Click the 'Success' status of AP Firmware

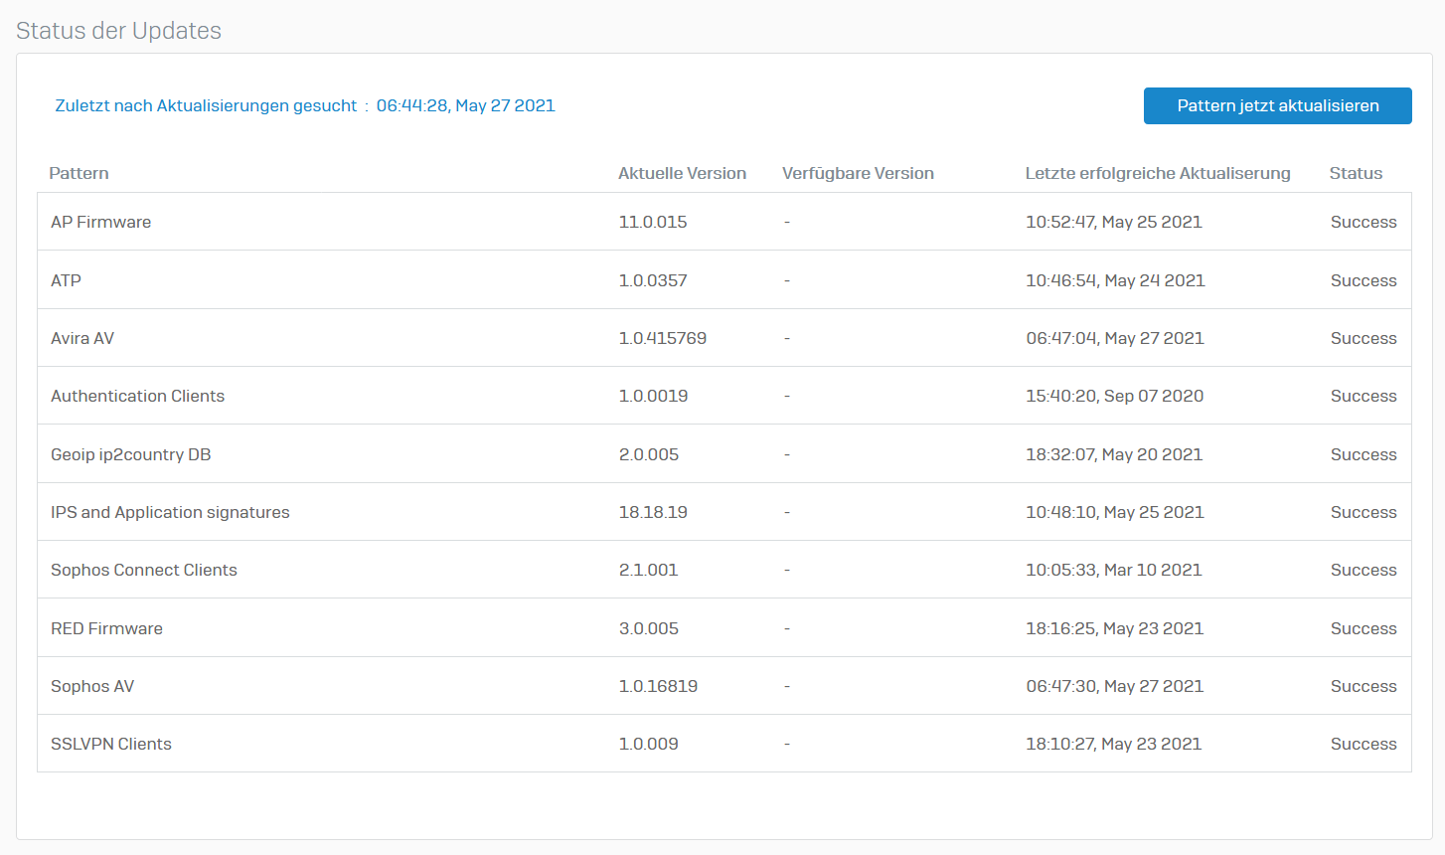1364,222
